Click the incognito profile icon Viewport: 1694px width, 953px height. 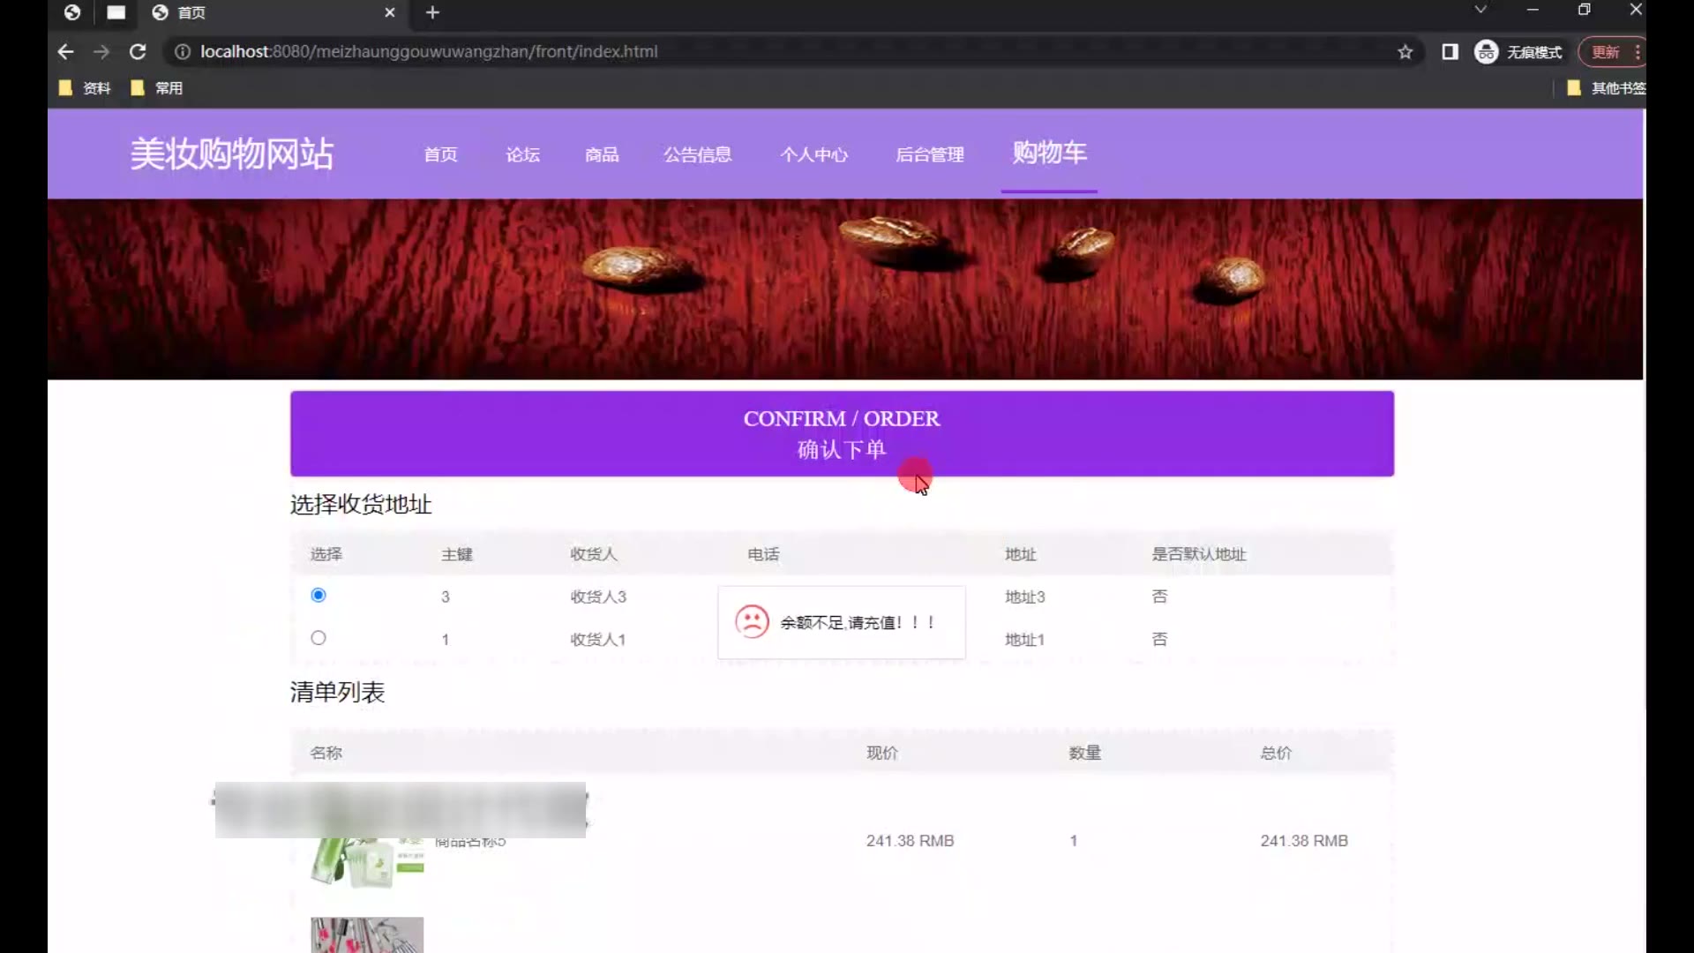(x=1487, y=52)
